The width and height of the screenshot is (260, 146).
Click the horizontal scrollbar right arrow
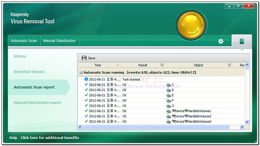click(x=242, y=127)
